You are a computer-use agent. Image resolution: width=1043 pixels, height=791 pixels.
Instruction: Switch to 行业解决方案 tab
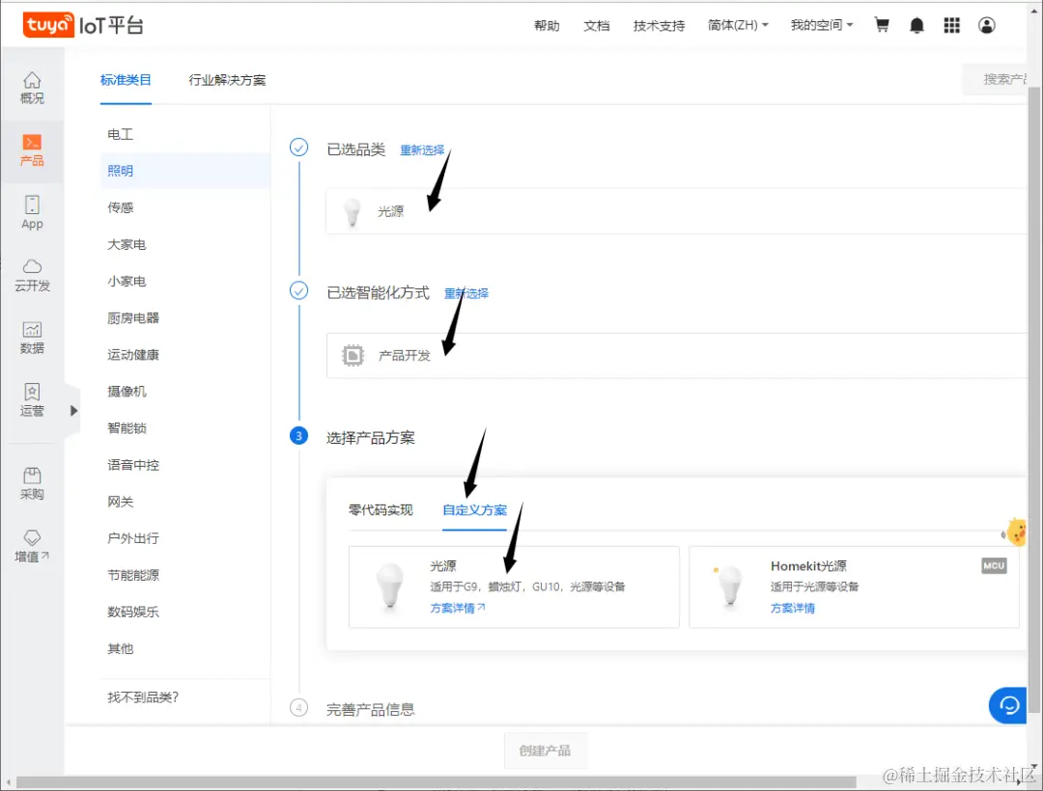(227, 80)
